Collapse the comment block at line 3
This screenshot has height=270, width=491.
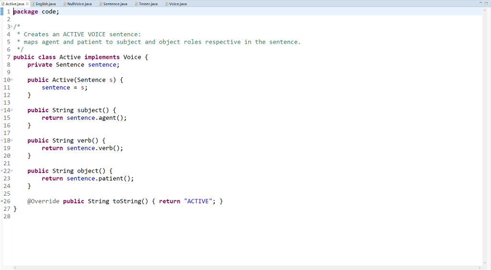(x=11, y=27)
